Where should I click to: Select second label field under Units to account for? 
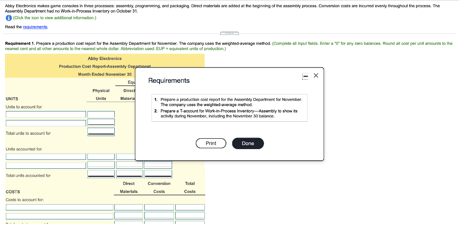point(46,123)
